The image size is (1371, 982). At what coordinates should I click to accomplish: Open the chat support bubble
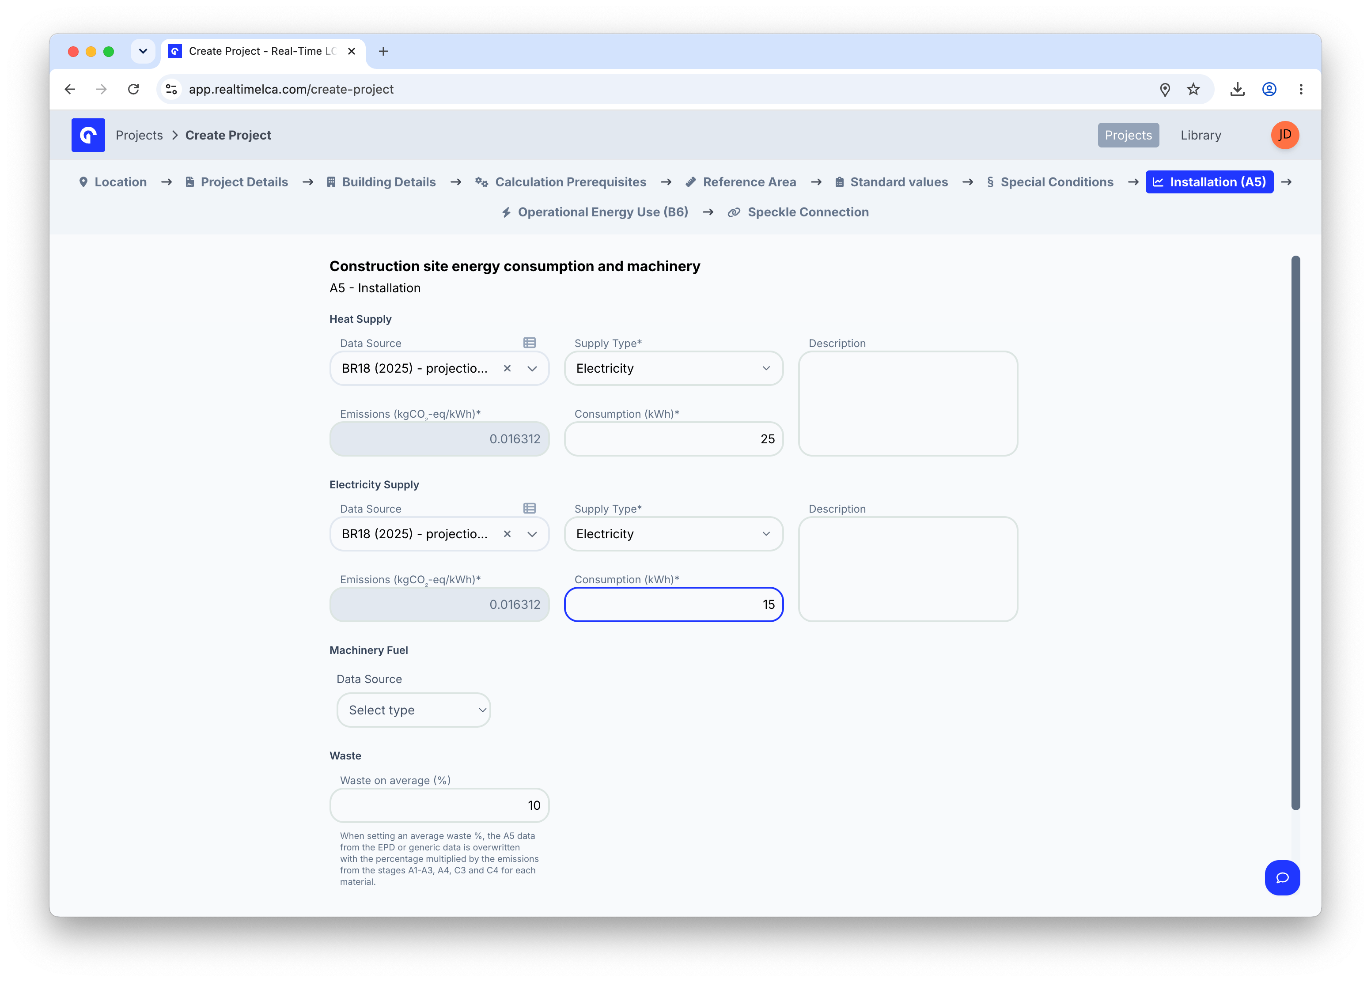click(x=1281, y=877)
